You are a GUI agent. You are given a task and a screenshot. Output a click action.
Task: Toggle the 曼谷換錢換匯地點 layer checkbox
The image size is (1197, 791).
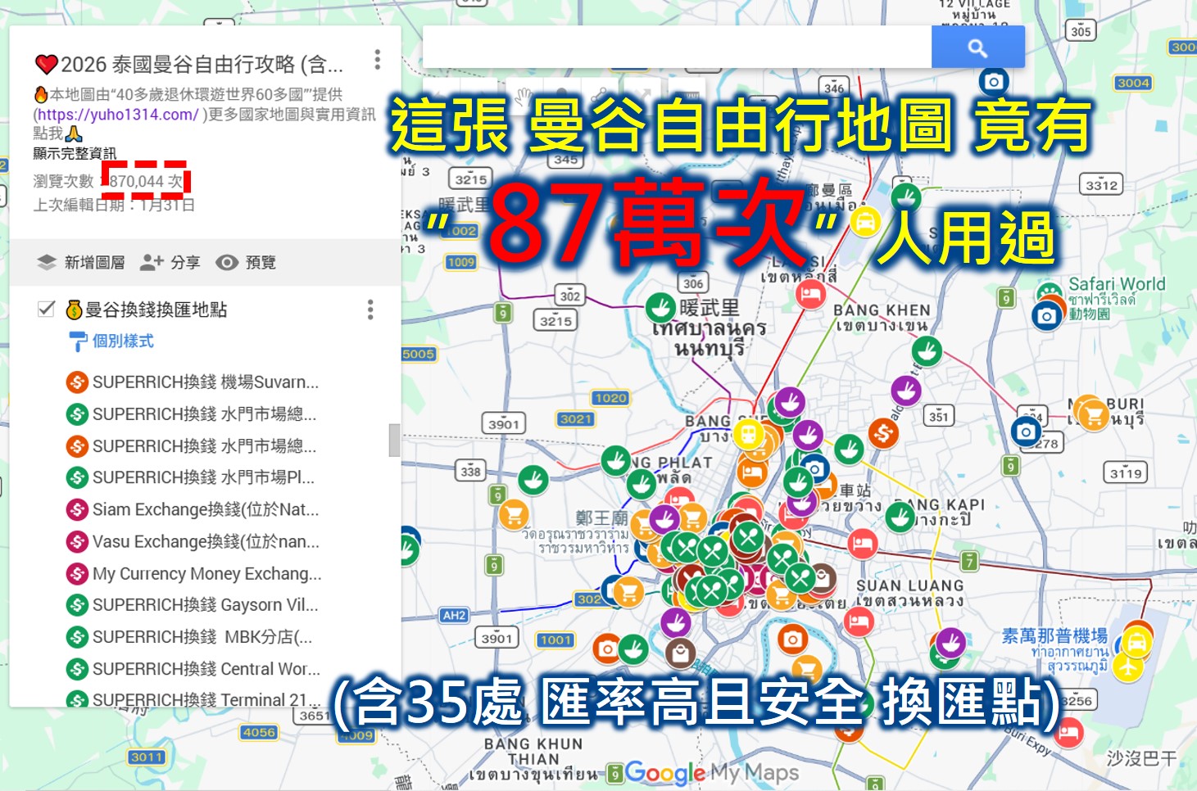(x=47, y=309)
